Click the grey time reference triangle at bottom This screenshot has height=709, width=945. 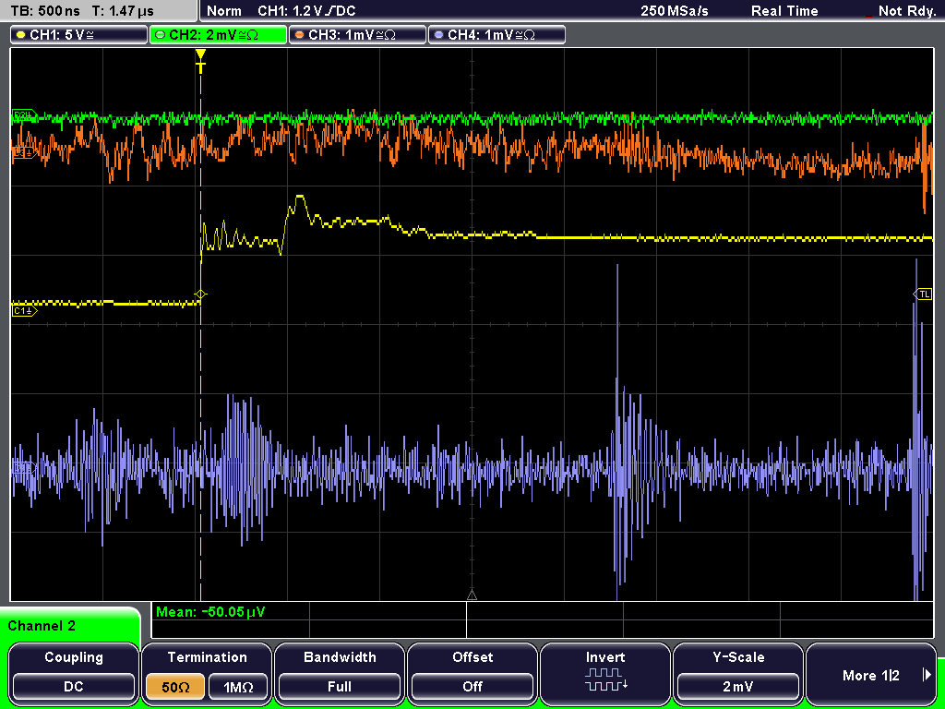click(472, 595)
